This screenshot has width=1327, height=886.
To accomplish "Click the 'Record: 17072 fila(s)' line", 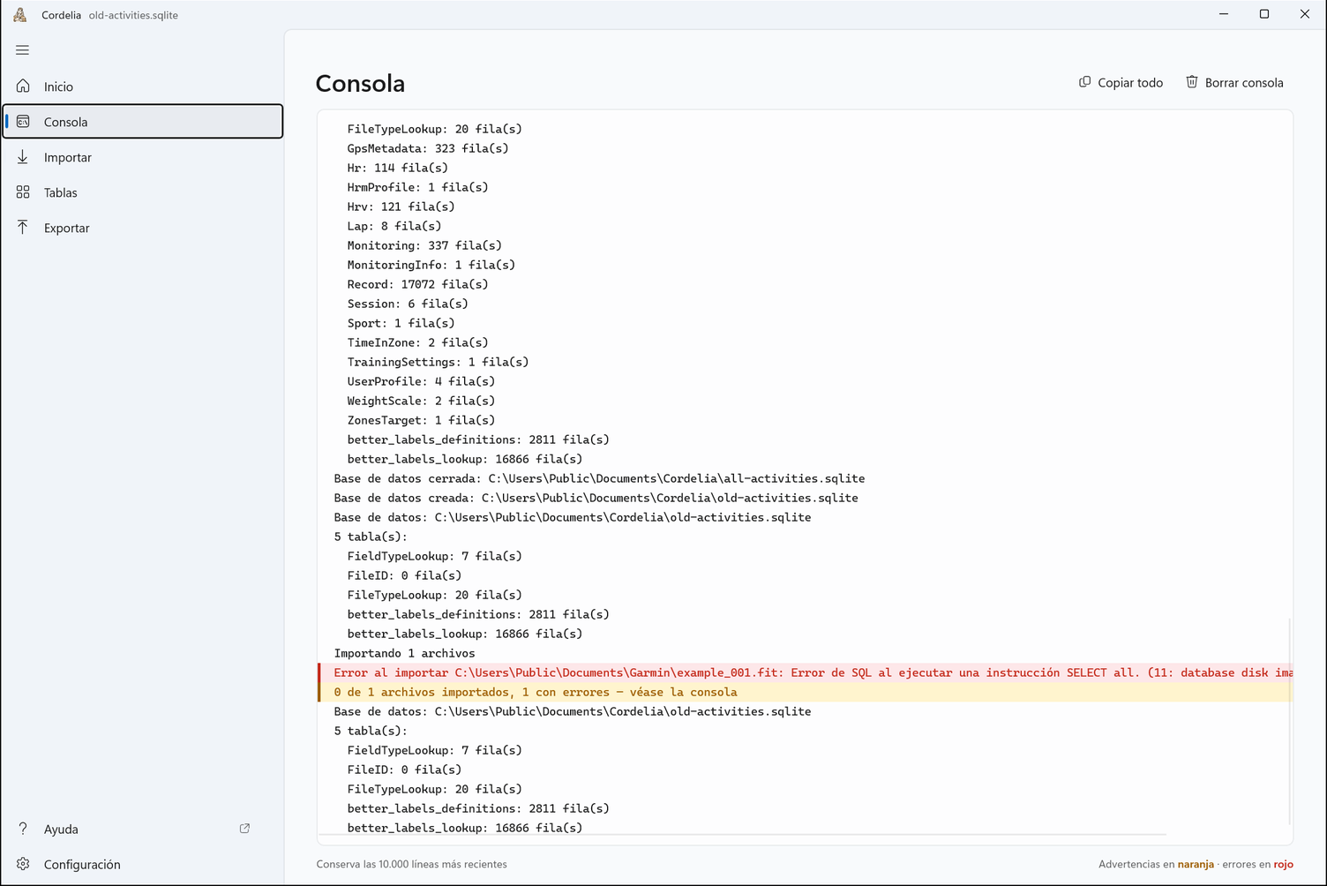I will (417, 284).
